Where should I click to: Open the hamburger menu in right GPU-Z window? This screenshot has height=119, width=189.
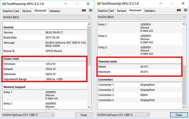[x=186, y=10]
